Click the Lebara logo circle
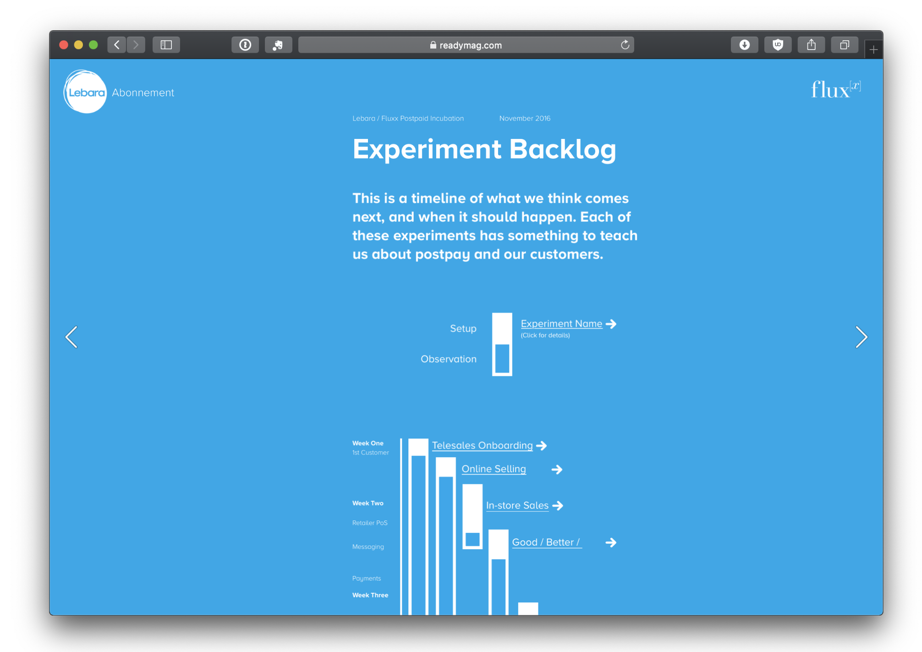 pos(85,92)
